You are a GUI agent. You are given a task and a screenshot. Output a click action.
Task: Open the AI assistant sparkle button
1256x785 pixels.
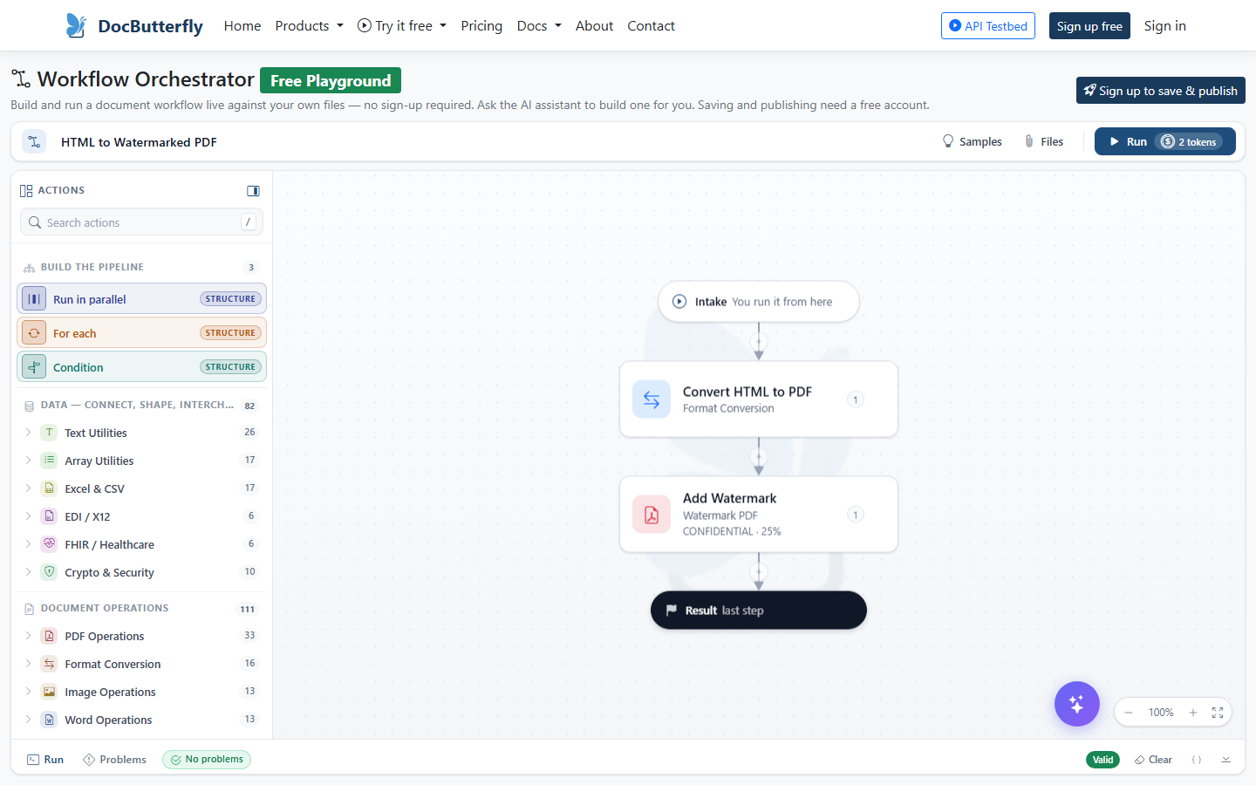click(1076, 704)
